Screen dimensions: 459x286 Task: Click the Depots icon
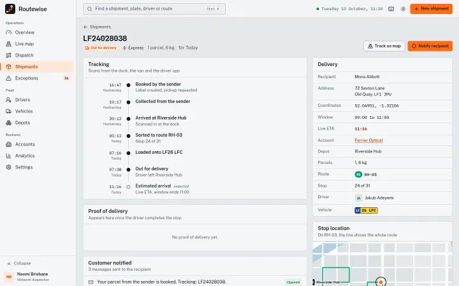8,123
